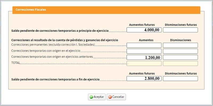Click the TOTAL Disminuciones read-only field
The image size is (213, 106).
coord(181,63)
